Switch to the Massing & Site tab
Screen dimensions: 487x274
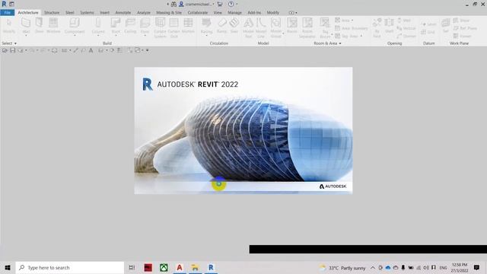point(169,12)
